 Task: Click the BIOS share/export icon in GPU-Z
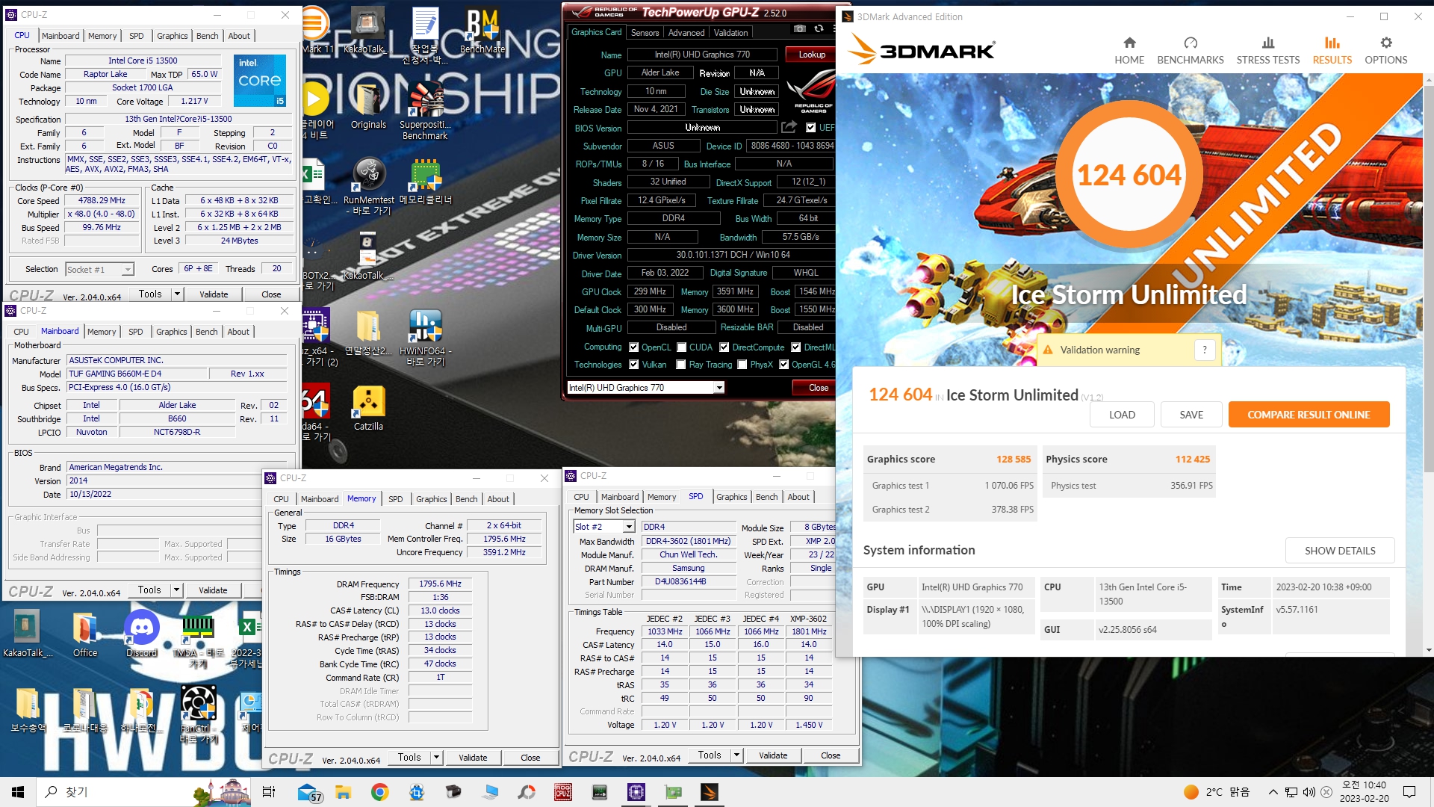tap(789, 128)
